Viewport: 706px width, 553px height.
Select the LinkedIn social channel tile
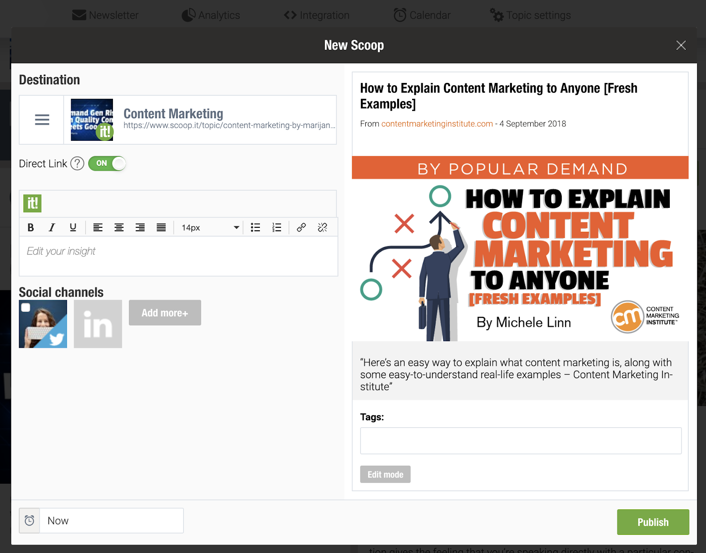98,324
